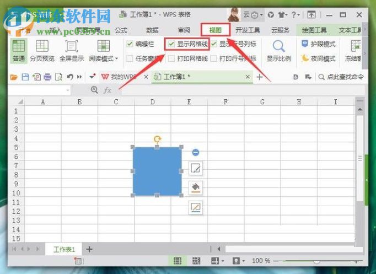
Task: Click the shape style brush icon beside the square
Action: pos(196,168)
